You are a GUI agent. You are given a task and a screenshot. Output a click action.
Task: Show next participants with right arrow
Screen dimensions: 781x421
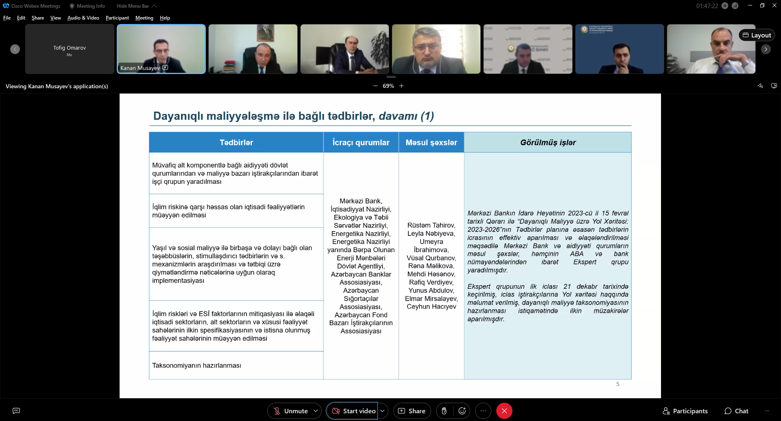[x=766, y=49]
